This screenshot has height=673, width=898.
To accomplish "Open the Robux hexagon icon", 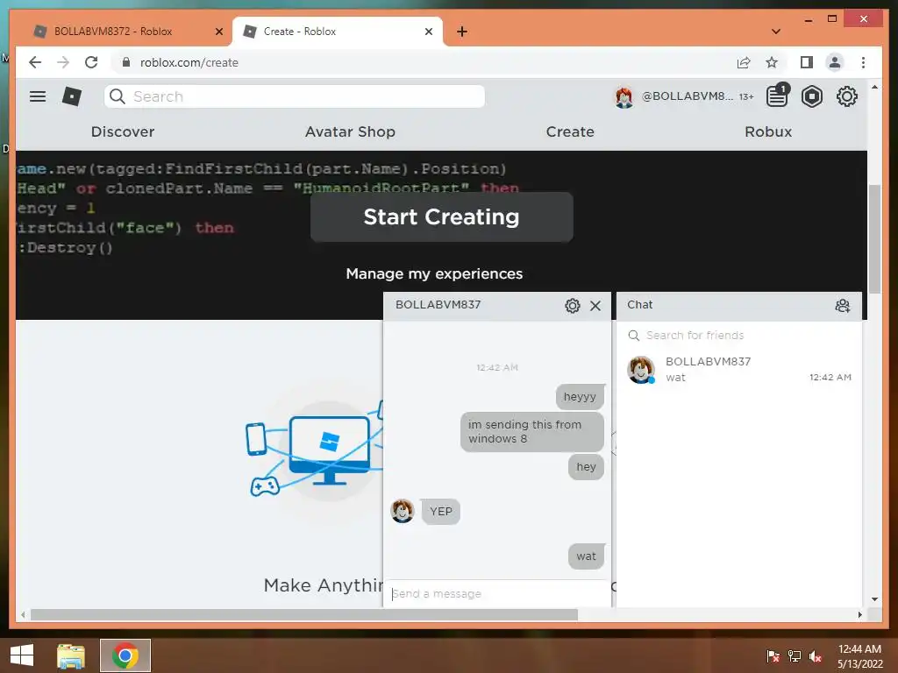I will (x=812, y=96).
